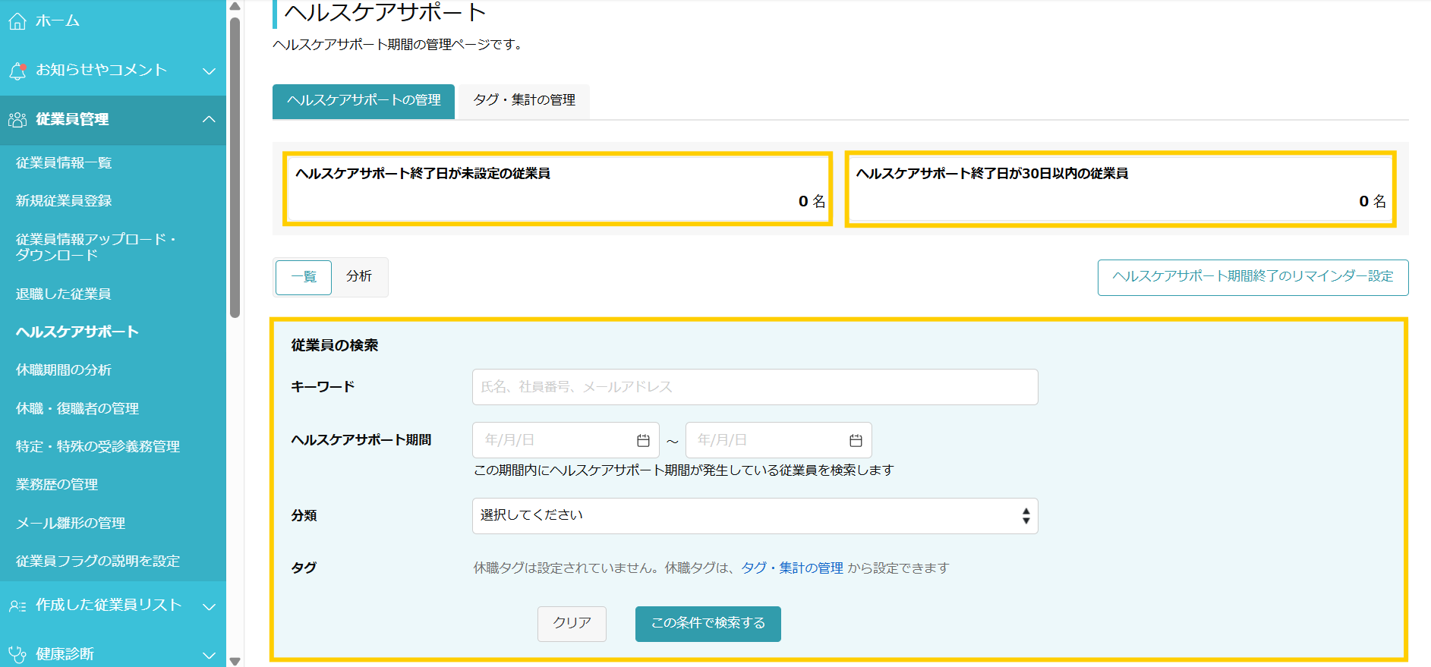Viewport: 1431px width, 667px height.
Task: Open the 分類 dropdown select box
Action: [755, 516]
